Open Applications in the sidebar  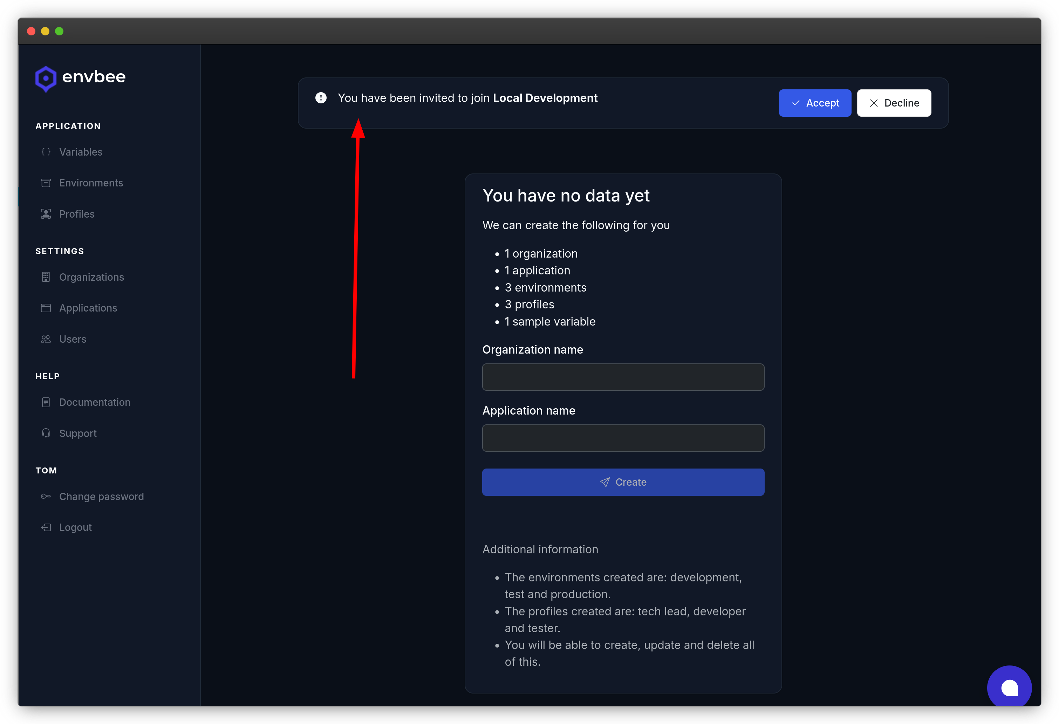tap(88, 308)
